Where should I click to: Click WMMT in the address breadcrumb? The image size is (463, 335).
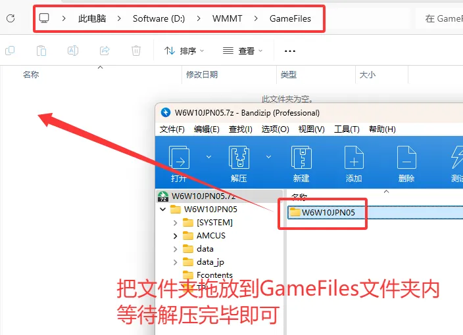point(226,18)
